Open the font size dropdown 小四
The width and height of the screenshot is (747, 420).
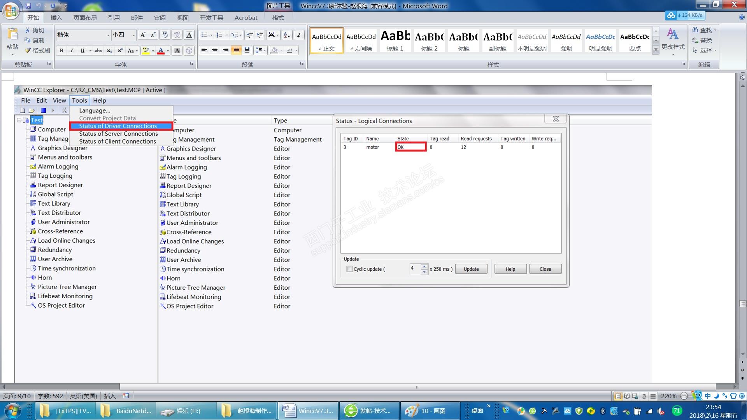pos(133,35)
